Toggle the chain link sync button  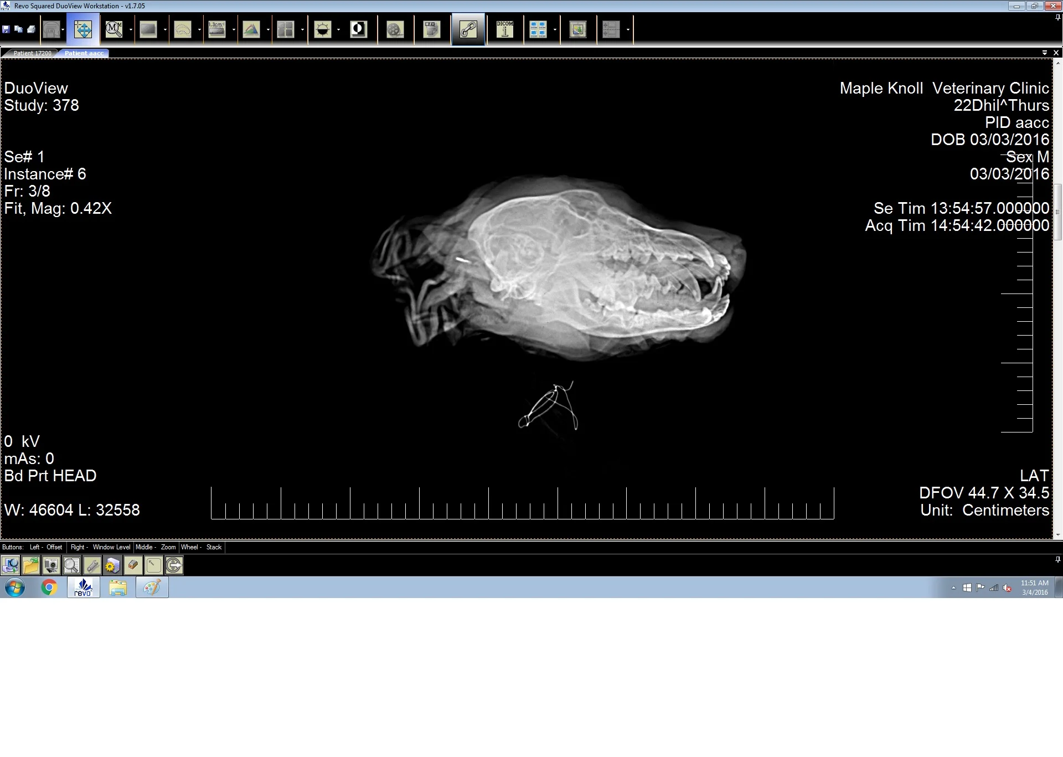[x=468, y=29]
